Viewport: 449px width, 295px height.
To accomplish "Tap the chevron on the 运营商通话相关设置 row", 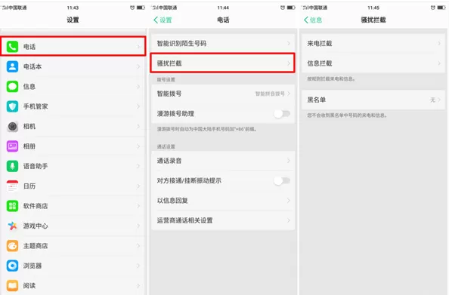I will tap(289, 220).
